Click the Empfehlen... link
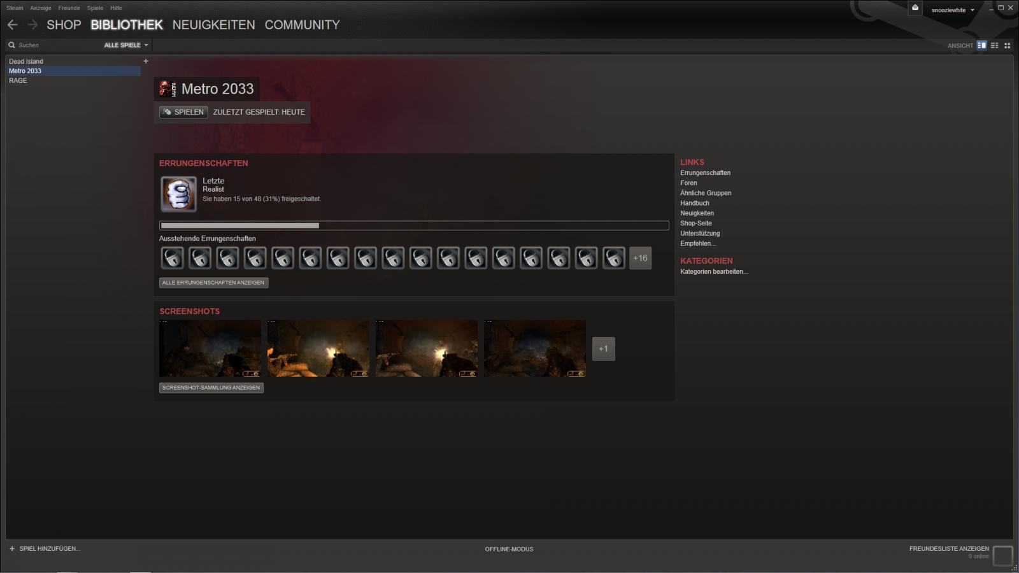This screenshot has width=1019, height=573. point(698,244)
